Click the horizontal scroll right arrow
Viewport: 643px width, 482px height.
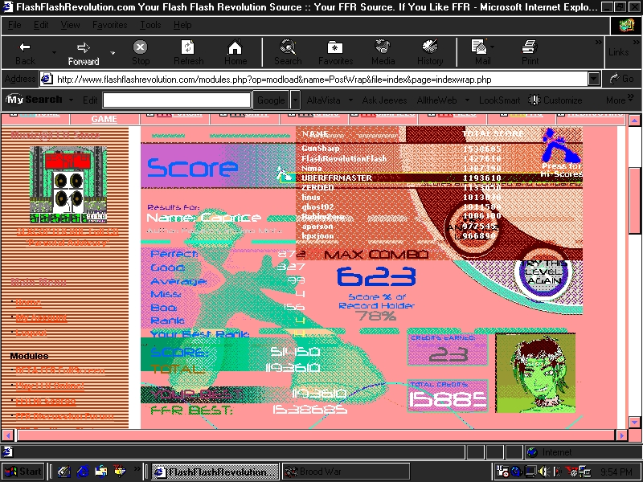click(621, 435)
